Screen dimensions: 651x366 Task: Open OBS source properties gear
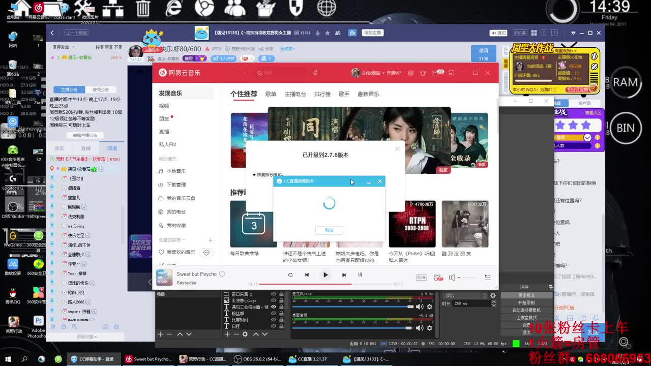(x=245, y=334)
